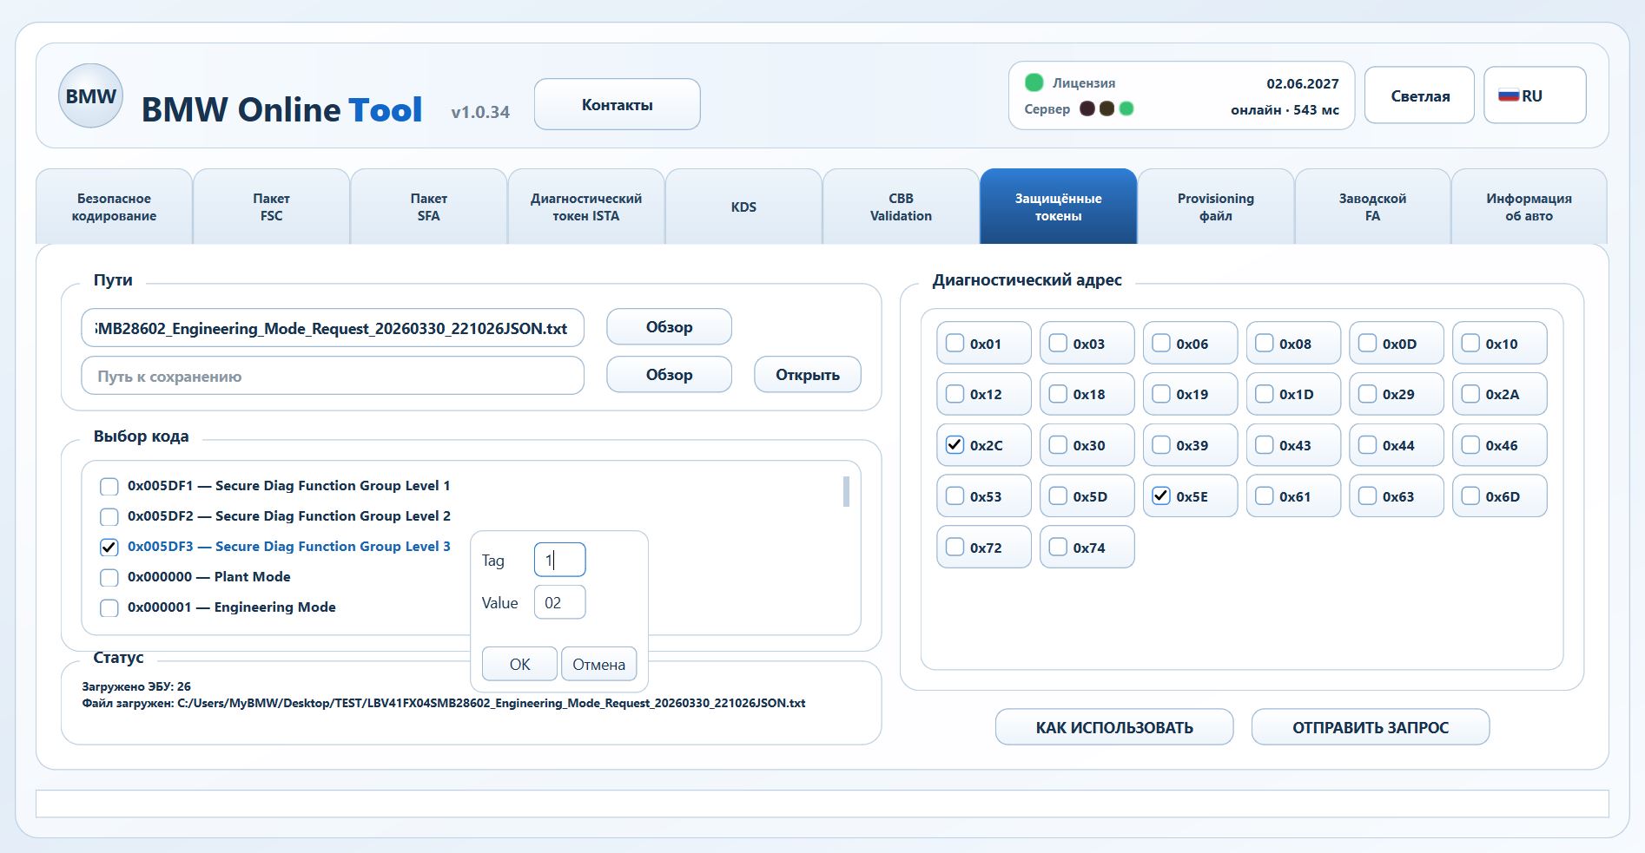Image resolution: width=1645 pixels, height=853 pixels.
Task: Click the Путь к сохранению field
Action: click(x=333, y=376)
